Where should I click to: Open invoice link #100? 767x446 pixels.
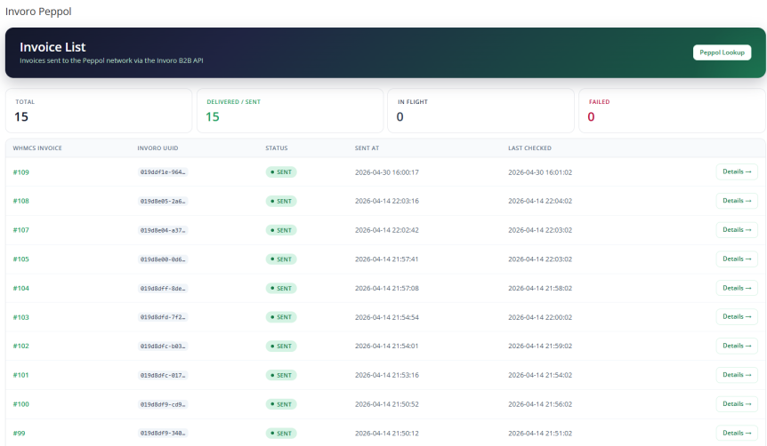click(21, 404)
